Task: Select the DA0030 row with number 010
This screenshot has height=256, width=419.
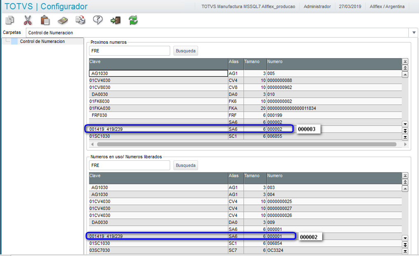Action: [245, 94]
